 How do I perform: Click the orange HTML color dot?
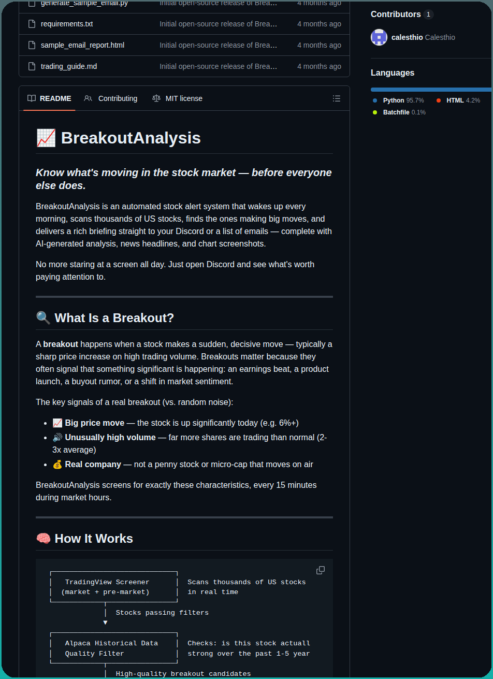pos(439,100)
